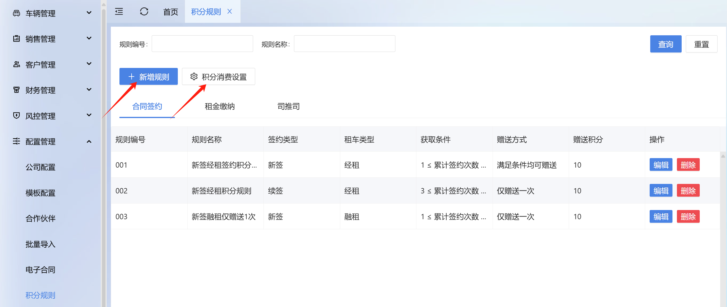The width and height of the screenshot is (727, 307).
Task: Expand the 财务管理 menu chevron
Action: pos(89,90)
